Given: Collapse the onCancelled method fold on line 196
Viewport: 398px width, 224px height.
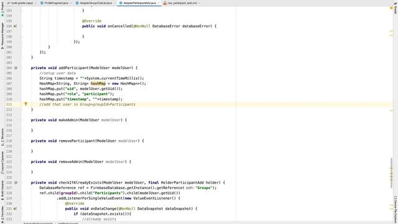Looking at the screenshot, I should point(21,26).
